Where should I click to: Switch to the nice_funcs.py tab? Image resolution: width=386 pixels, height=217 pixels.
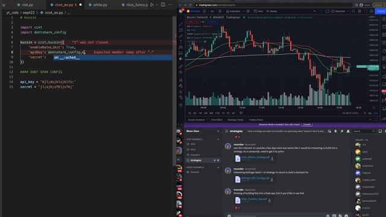[134, 5]
